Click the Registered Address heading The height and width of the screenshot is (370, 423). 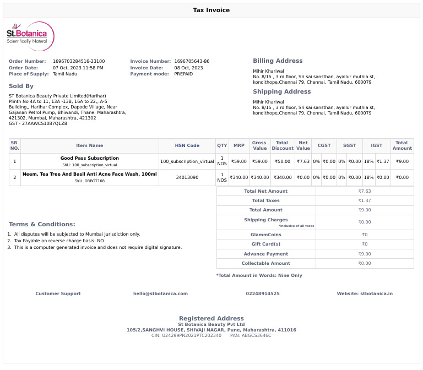[x=211, y=318]
